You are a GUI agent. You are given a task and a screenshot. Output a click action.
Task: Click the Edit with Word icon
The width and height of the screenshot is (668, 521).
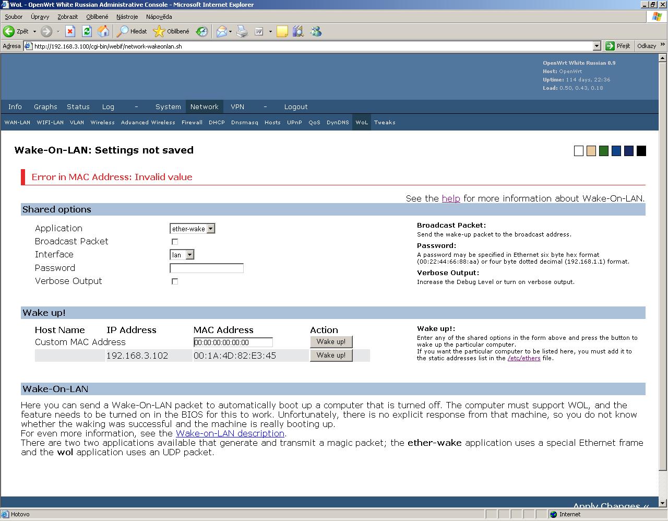[x=259, y=31]
